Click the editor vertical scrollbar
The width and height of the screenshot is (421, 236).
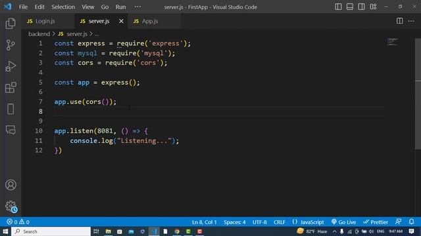pyautogui.click(x=418, y=94)
